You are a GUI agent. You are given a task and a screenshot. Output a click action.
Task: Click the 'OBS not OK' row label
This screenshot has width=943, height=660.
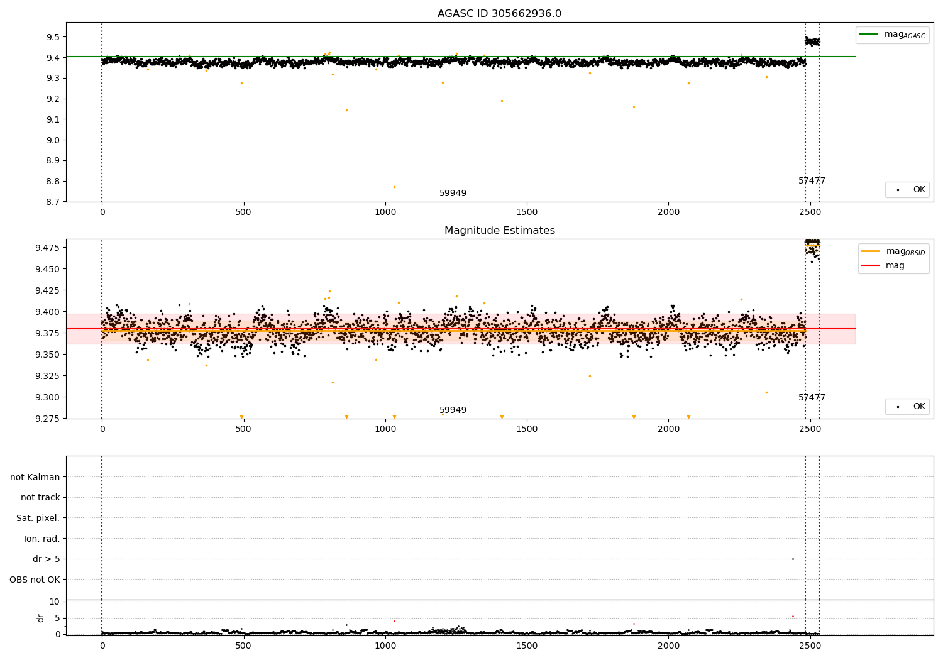point(35,580)
